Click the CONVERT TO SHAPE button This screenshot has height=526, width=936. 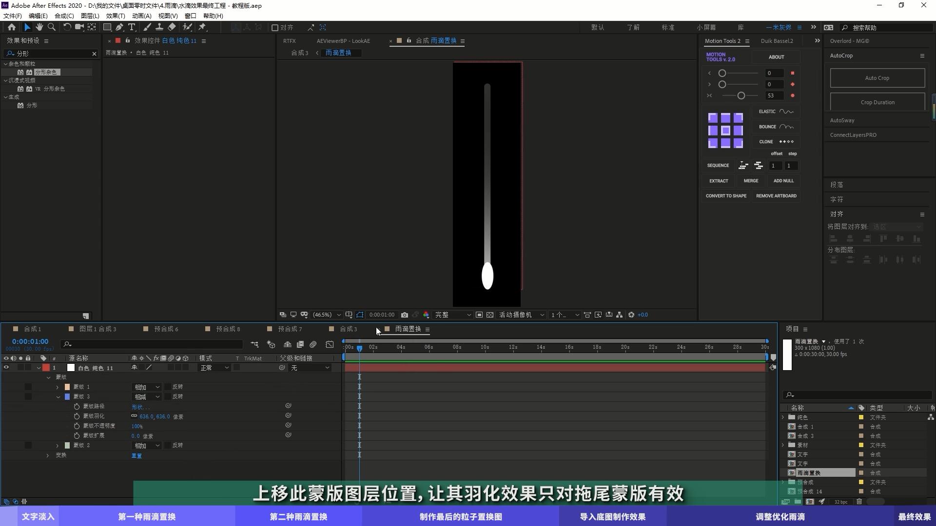(726, 196)
